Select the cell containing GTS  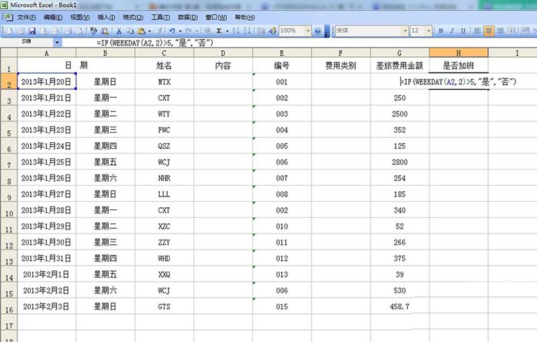(x=164, y=306)
